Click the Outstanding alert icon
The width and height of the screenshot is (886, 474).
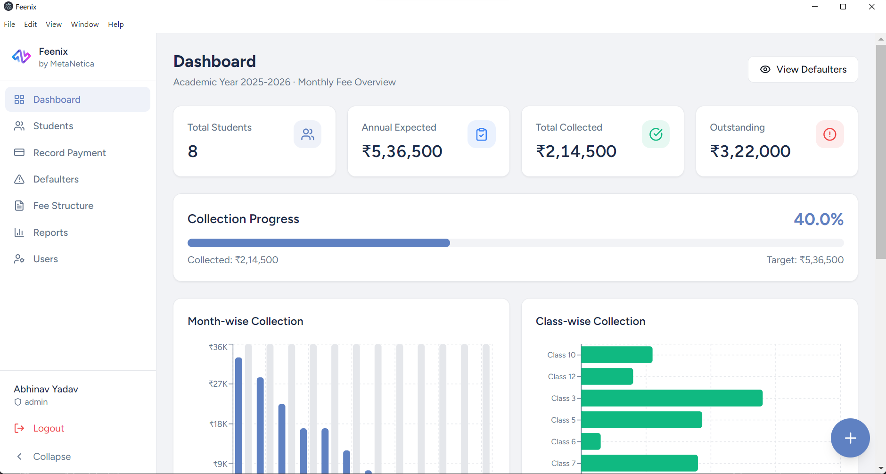830,134
